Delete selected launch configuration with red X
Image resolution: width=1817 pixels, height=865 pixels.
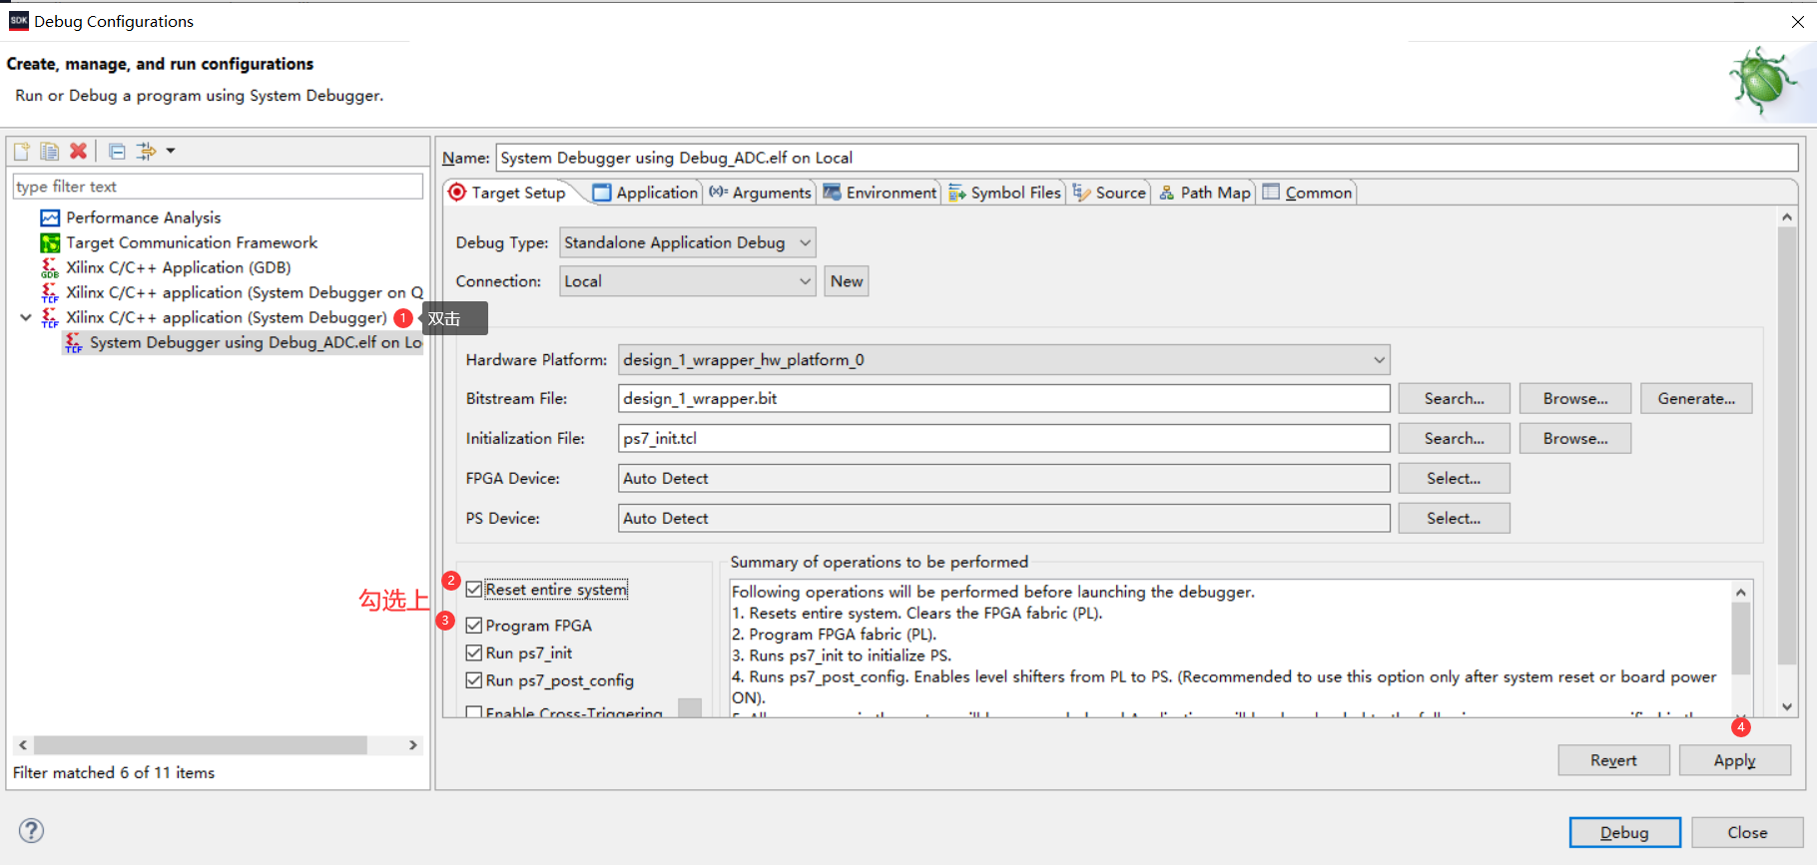(78, 152)
